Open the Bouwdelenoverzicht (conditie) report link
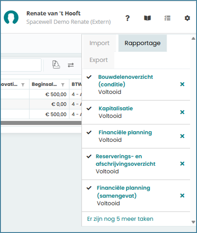The image size is (197, 233). tap(126, 81)
